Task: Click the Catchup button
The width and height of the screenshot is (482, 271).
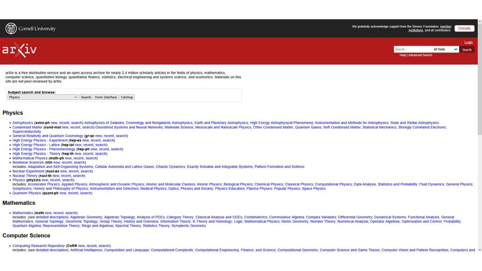Action: click(127, 97)
